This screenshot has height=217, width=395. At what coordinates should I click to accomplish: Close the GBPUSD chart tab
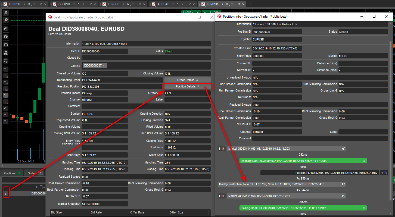(95, 4)
